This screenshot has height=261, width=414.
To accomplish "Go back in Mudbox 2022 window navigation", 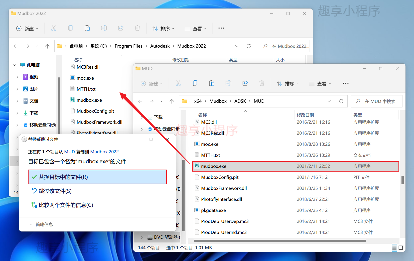I will click(16, 46).
